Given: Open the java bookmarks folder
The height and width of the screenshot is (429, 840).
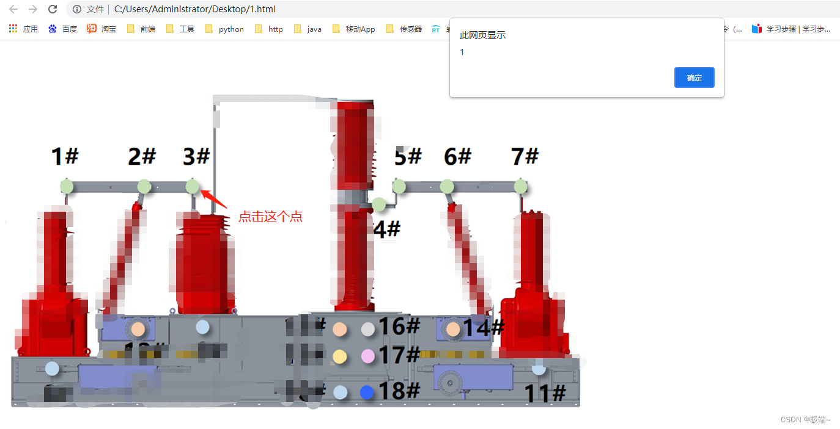Looking at the screenshot, I should (307, 28).
